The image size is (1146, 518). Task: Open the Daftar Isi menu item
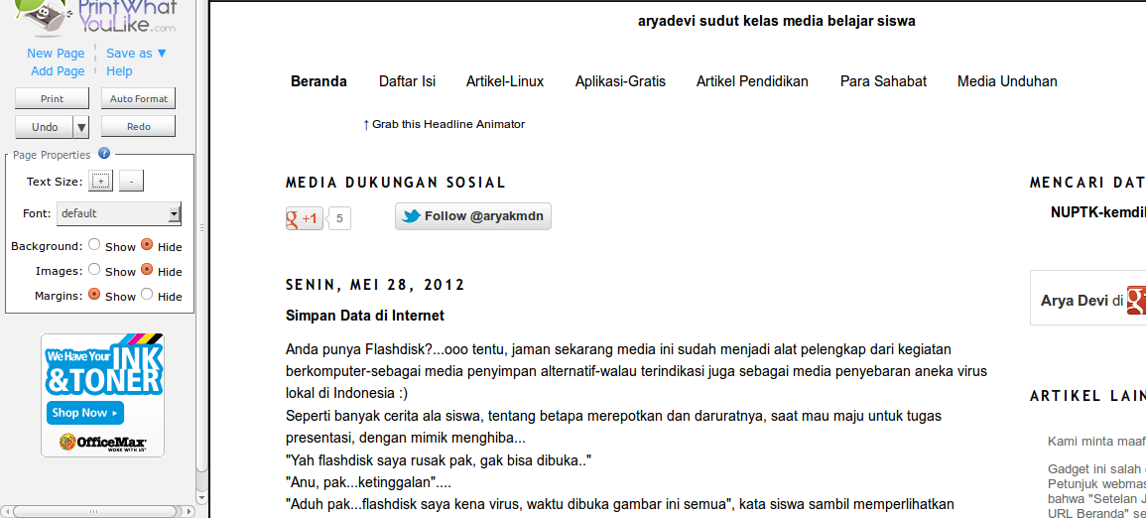(407, 81)
